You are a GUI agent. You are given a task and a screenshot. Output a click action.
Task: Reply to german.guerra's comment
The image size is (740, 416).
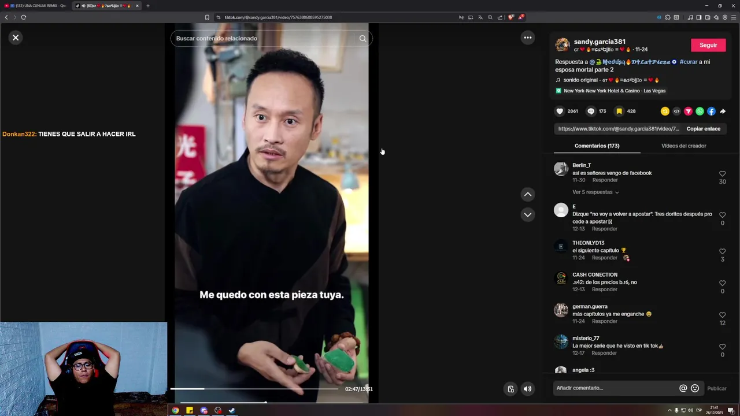pyautogui.click(x=605, y=321)
